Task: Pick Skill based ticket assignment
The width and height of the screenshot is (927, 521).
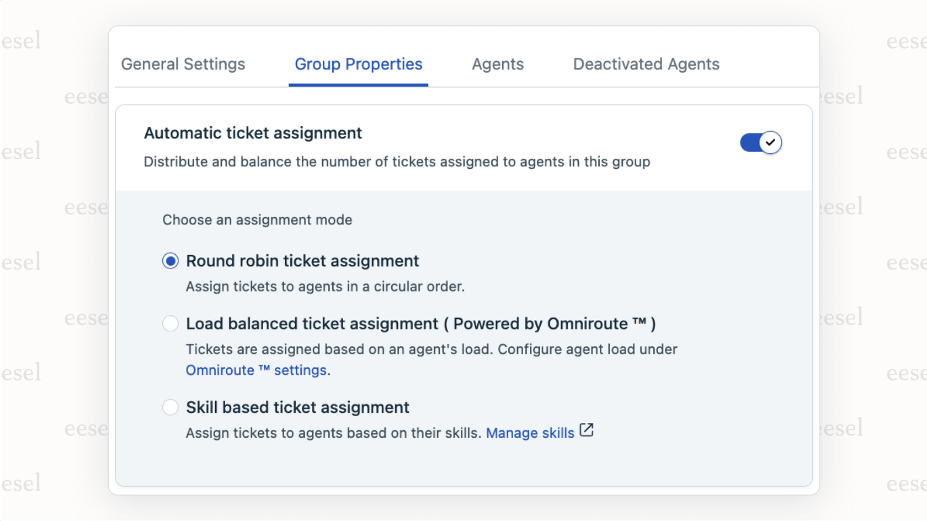Action: pyautogui.click(x=171, y=407)
